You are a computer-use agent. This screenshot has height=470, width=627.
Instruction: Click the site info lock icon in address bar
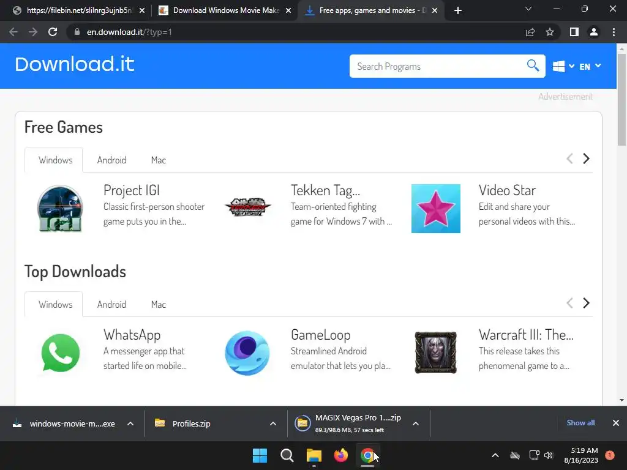77,32
